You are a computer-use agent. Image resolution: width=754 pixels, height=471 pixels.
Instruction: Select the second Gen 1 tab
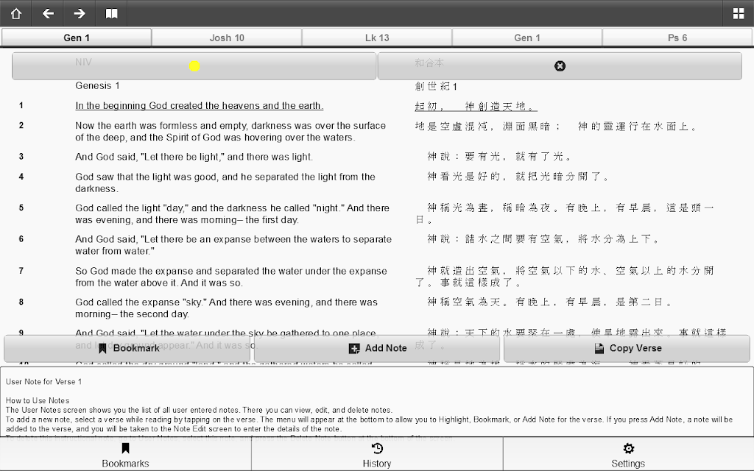pos(527,38)
